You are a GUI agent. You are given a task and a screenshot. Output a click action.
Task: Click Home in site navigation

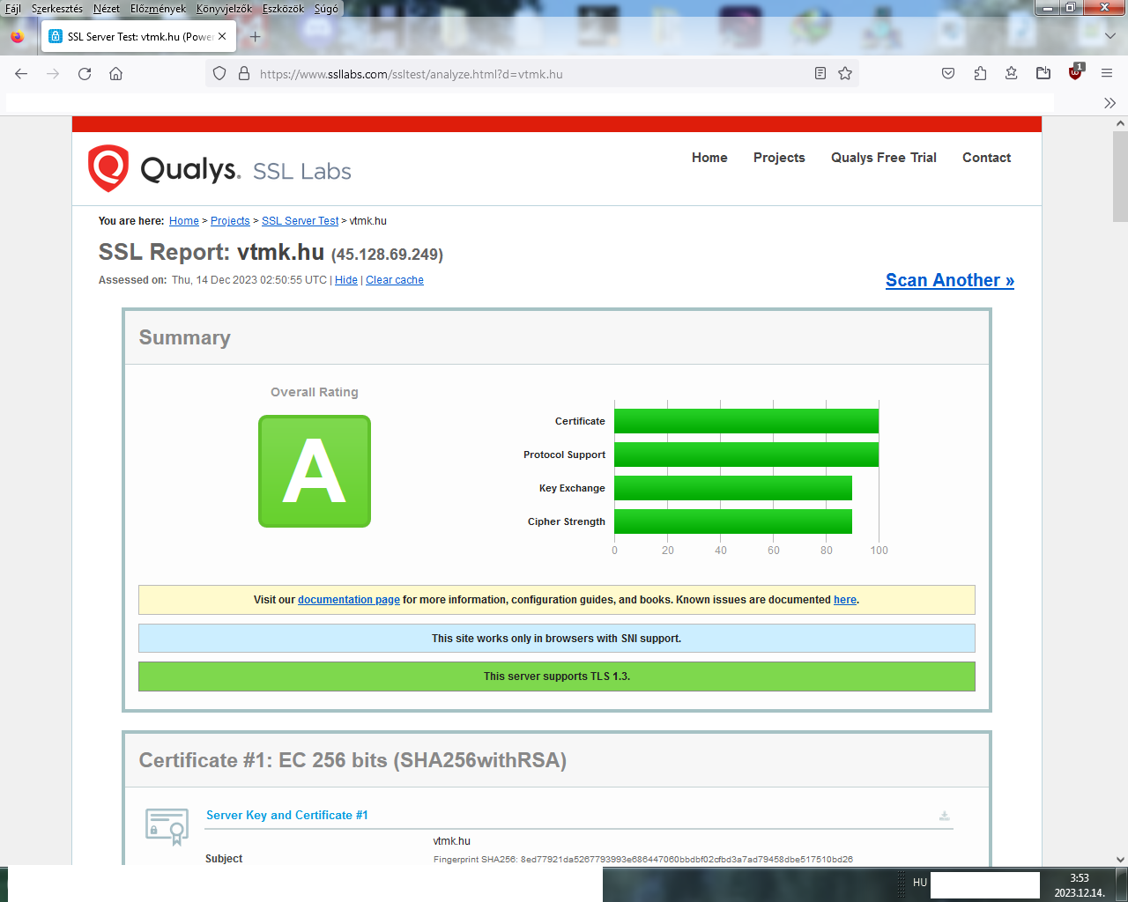(x=709, y=158)
